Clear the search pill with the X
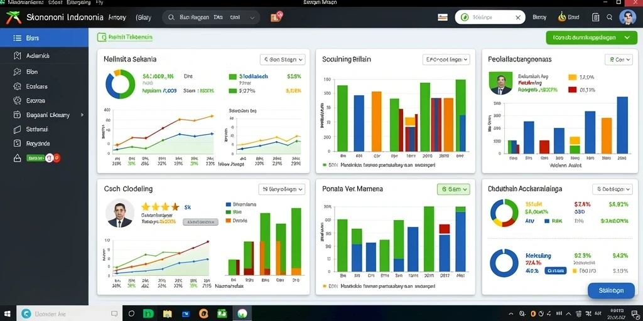This screenshot has height=321, width=643. pyautogui.click(x=518, y=17)
